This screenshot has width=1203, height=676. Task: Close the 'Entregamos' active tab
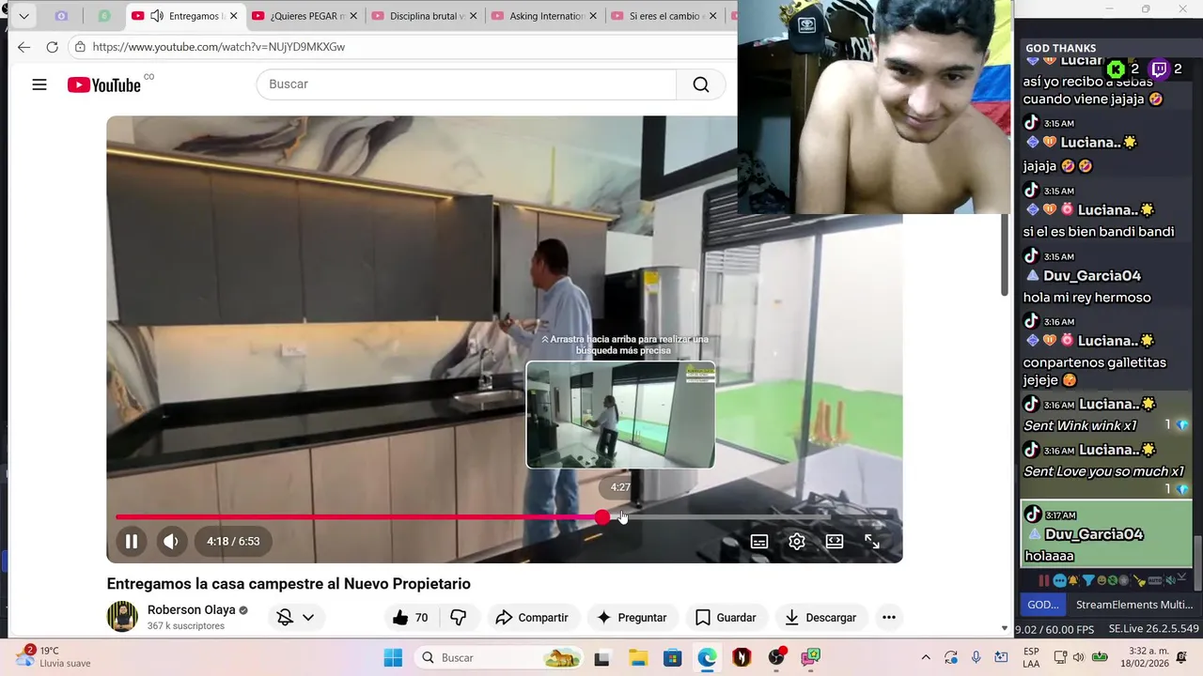(x=234, y=16)
